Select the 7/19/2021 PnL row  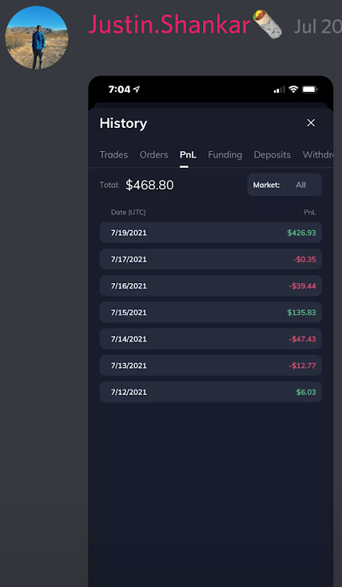point(211,233)
